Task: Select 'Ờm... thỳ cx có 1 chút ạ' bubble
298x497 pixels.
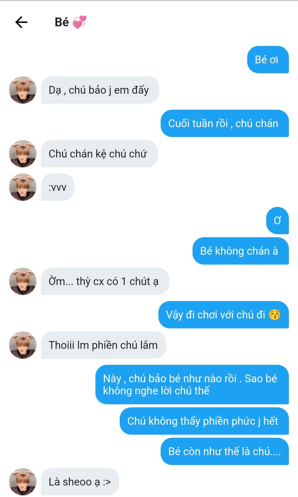Action: pos(105,281)
